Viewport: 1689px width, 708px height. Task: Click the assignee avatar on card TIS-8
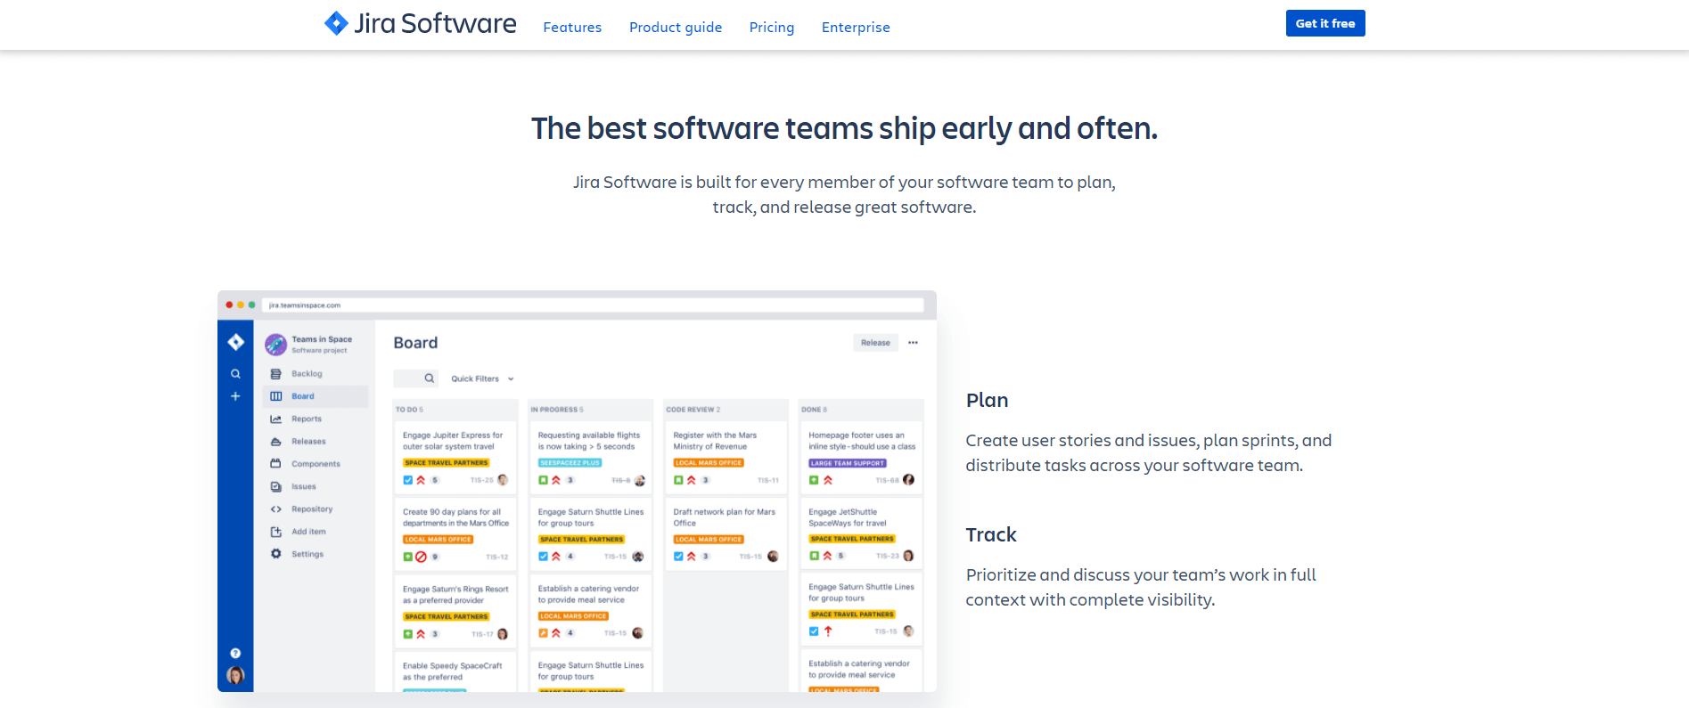tap(639, 480)
